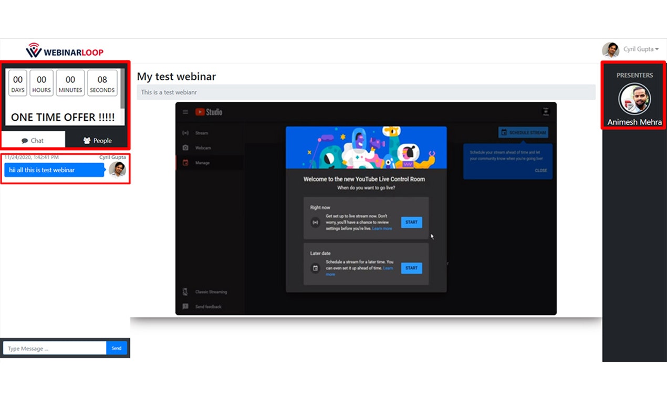Click the Enter Phone icon top-right of Studio
This screenshot has width=667, height=399.
tap(546, 112)
